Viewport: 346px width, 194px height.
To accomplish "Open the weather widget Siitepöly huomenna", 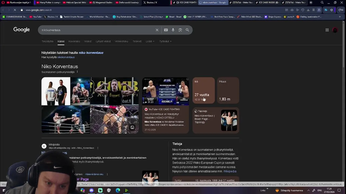I will (x=289, y=190).
